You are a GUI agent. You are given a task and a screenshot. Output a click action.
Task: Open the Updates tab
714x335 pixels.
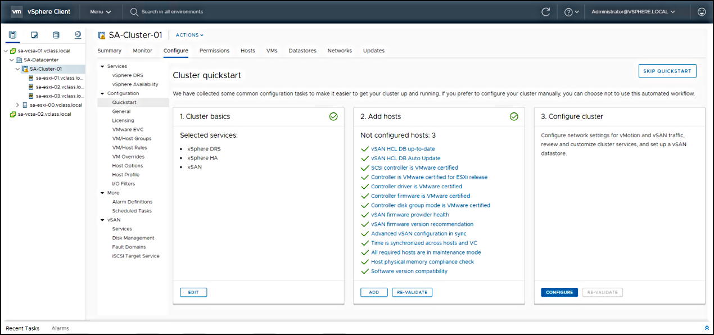tap(374, 51)
